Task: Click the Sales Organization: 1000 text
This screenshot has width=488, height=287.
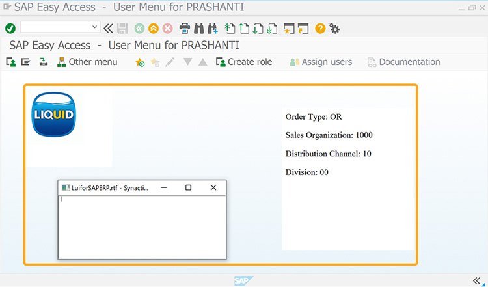Action: point(329,135)
